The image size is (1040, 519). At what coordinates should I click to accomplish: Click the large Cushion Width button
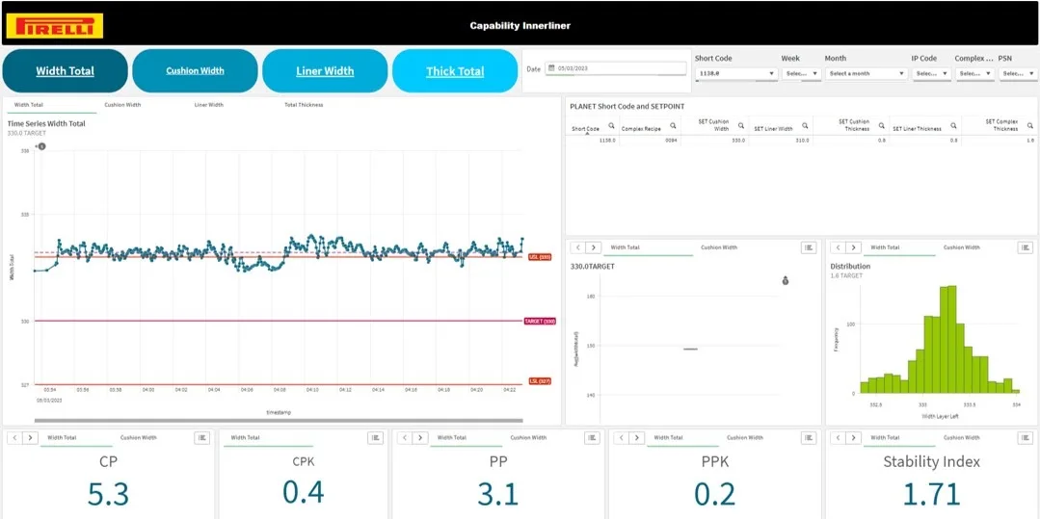195,71
